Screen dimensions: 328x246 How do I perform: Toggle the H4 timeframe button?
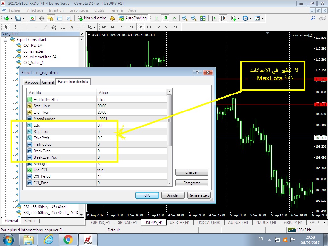(149, 27)
